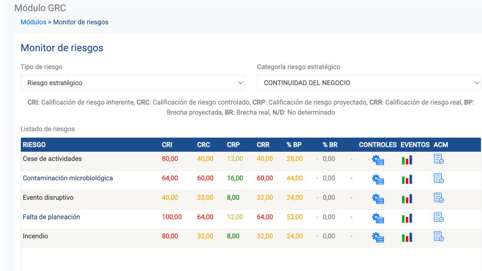482x271 pixels.
Task: Expand the Categoría riesgo estratégico dropdown
Action: coord(369,83)
